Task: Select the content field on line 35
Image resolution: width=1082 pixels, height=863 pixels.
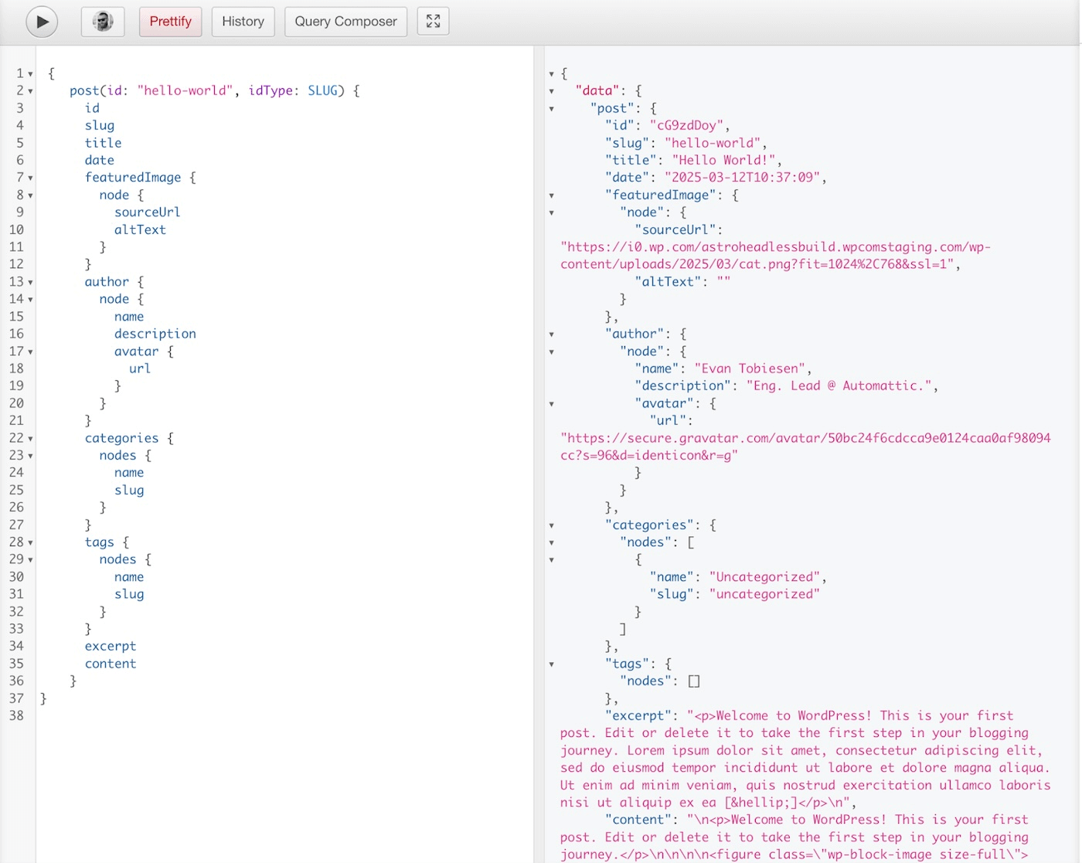Action: [111, 664]
